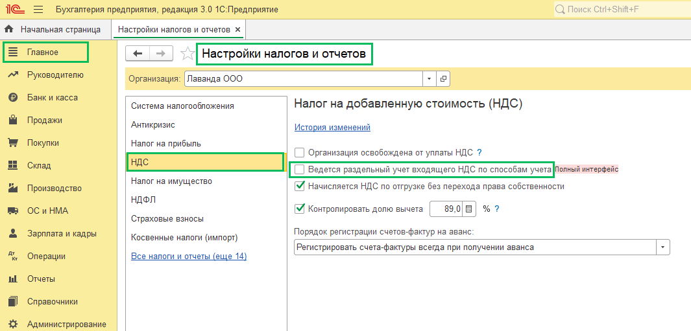Click the Зарплата и кадры person icon

pyautogui.click(x=13, y=233)
